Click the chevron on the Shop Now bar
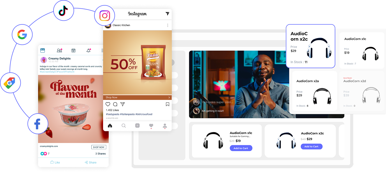Viewport: 386px width, 173px height. (169, 98)
